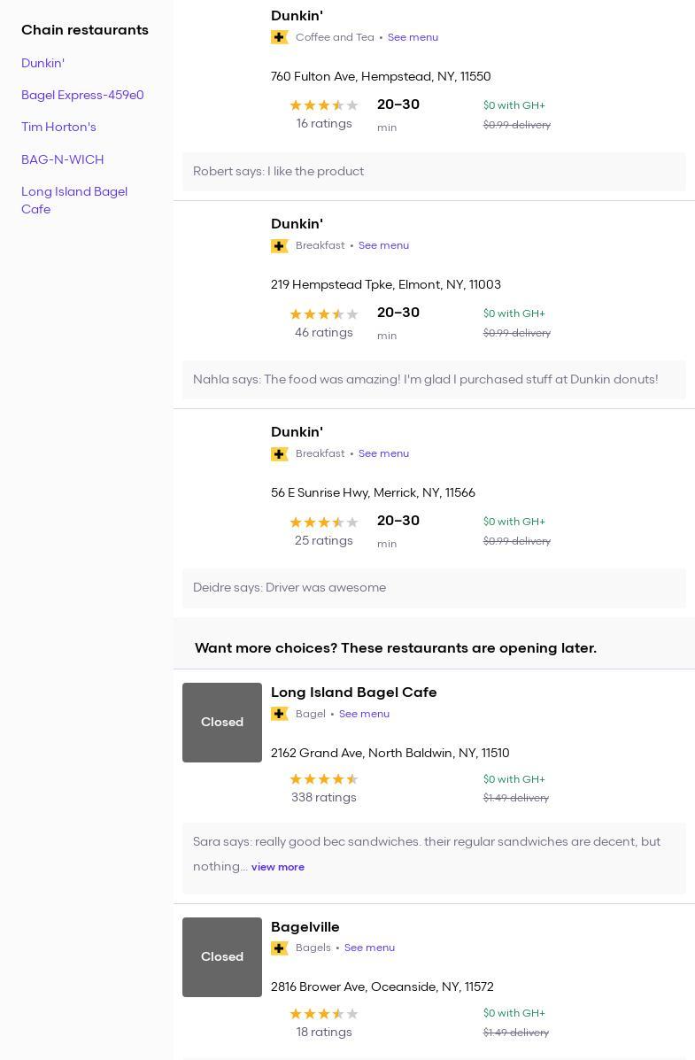
Task: Click star rating for Dunkin' on Fulton Ave
Action: click(324, 105)
